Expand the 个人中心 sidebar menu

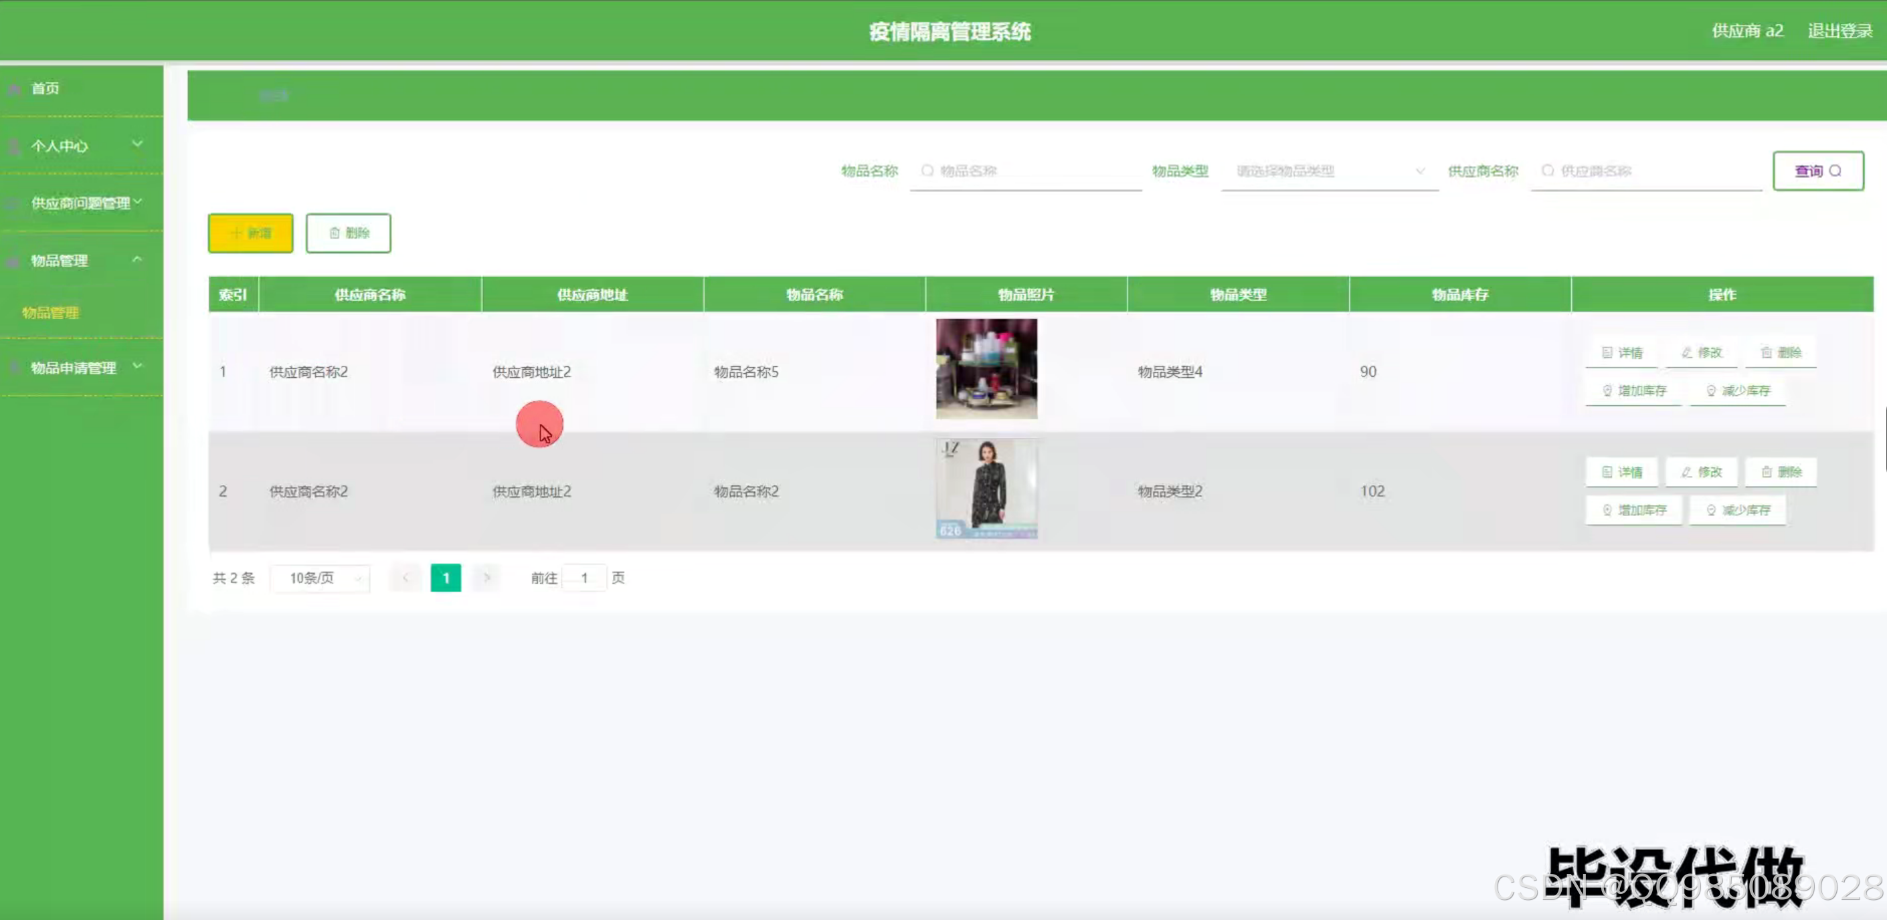coord(80,146)
